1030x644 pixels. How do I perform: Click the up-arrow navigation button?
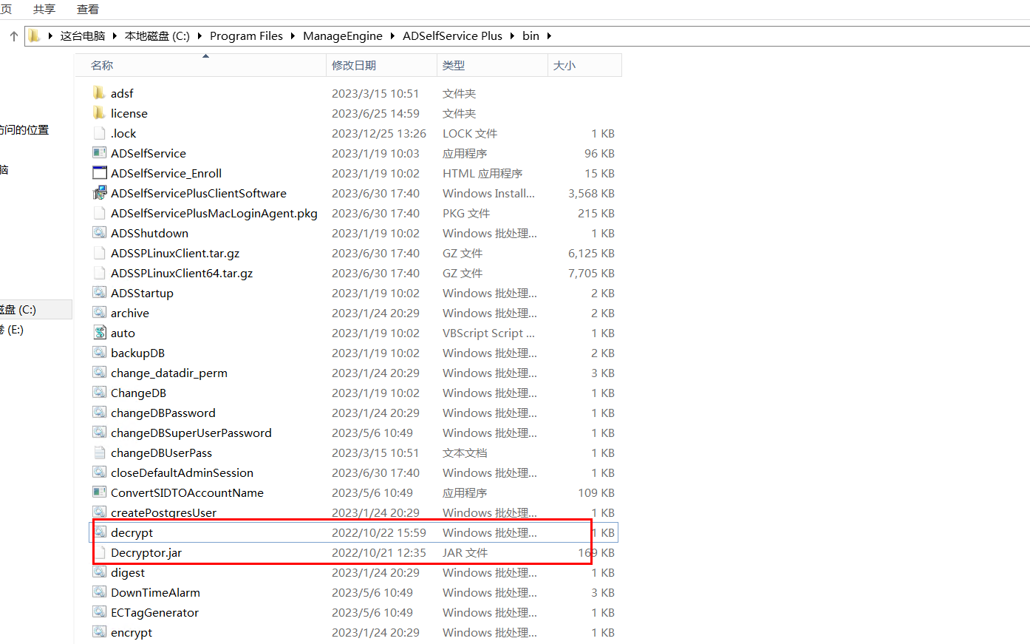tap(13, 35)
